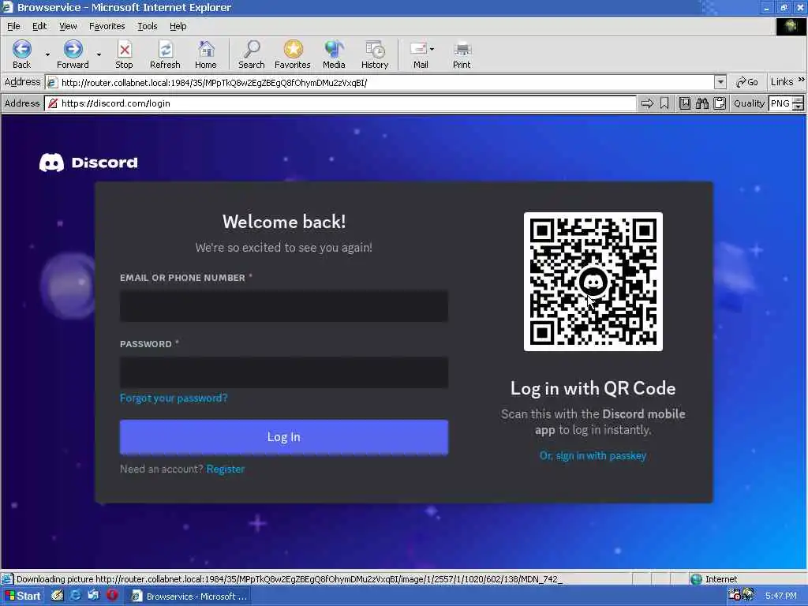808x606 pixels.
Task: Launch Internet Explorer from quick launch
Action: click(75, 596)
